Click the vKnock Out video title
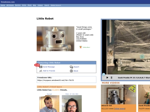Image resolution: width=150 pixels, height=112 pixels. (107, 106)
